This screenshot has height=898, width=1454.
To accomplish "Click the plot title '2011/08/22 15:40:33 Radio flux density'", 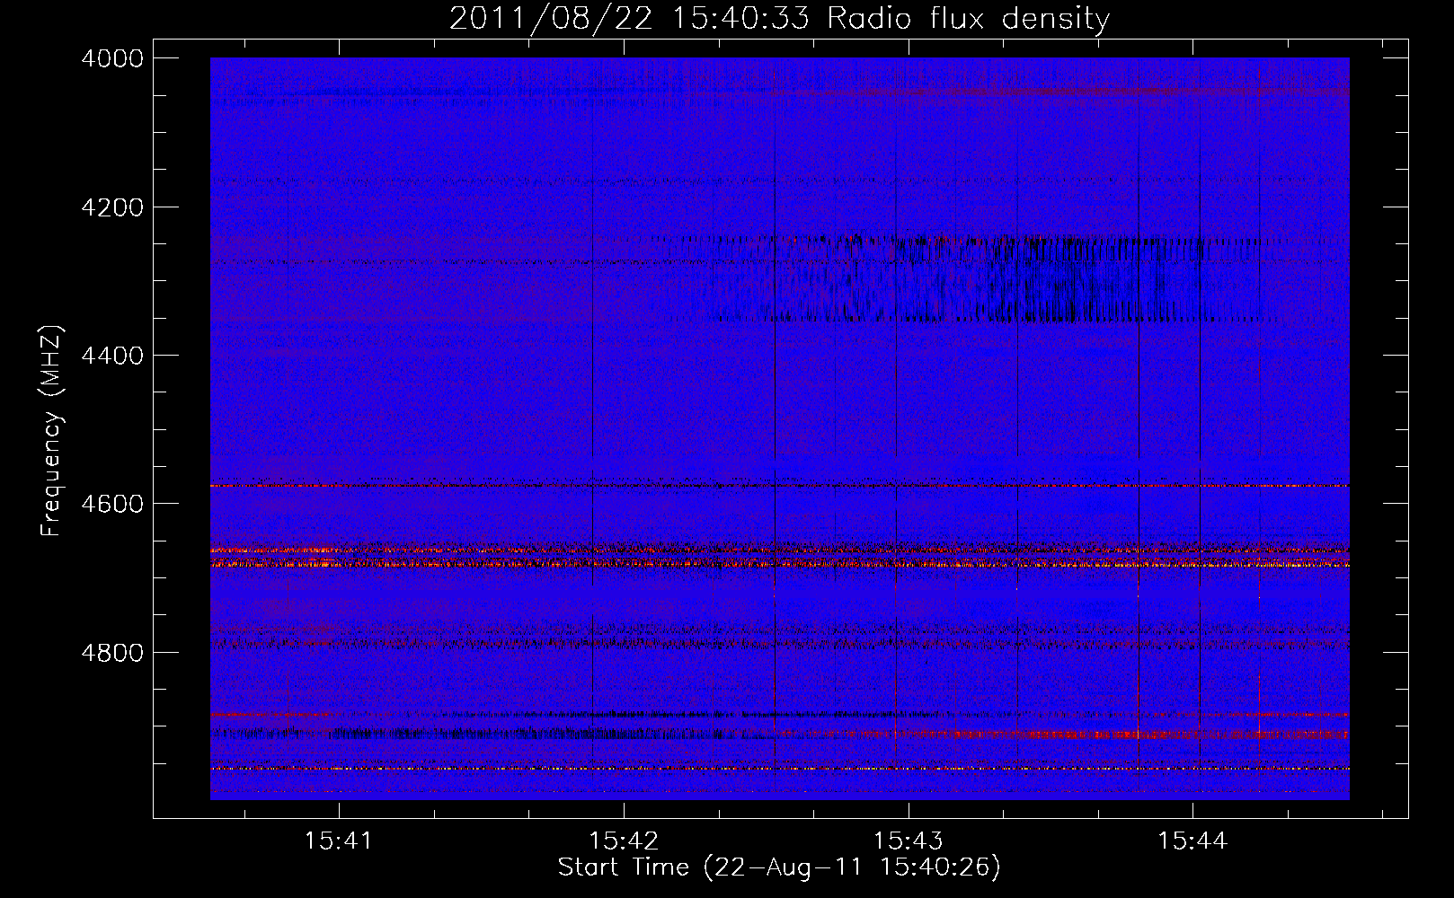I will click(x=779, y=18).
